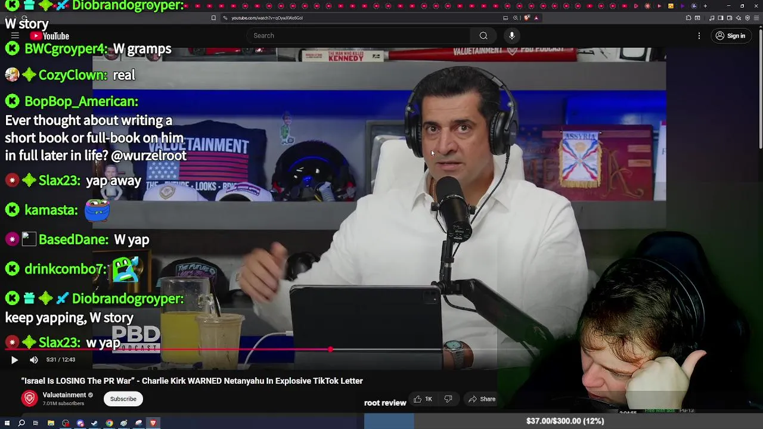This screenshot has width=763, height=429.
Task: Click chat username drinkcombo7
Action: pos(65,269)
